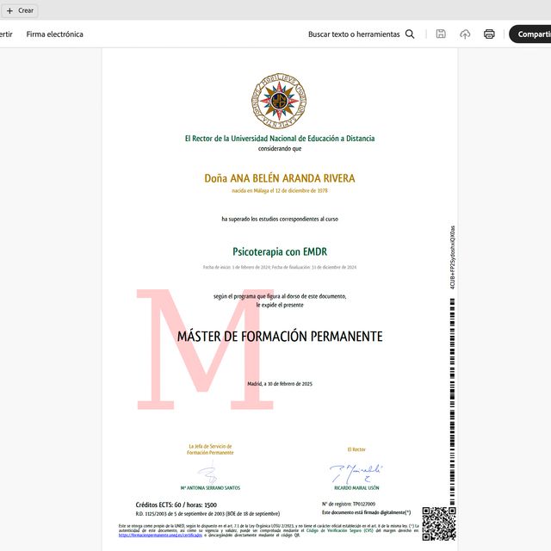The height and width of the screenshot is (551, 551).
Task: Click the El Rector de la Universidad Nacional heading
Action: 280,139
